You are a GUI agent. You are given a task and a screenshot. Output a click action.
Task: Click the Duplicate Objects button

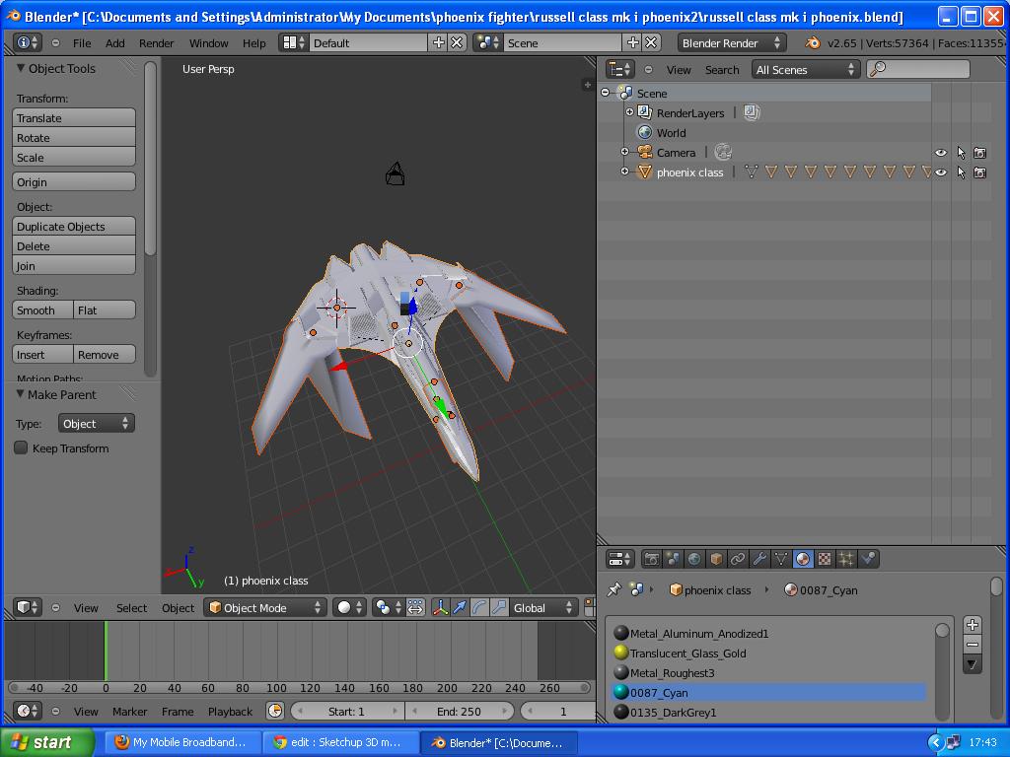[x=74, y=227]
